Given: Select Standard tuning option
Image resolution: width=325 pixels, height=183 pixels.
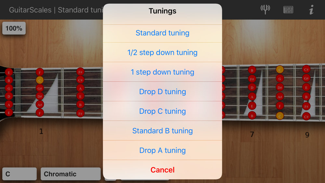Looking at the screenshot, I should [162, 33].
